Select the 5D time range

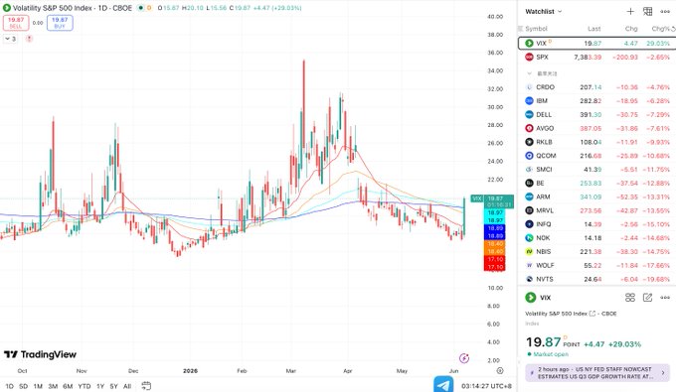[23, 386]
